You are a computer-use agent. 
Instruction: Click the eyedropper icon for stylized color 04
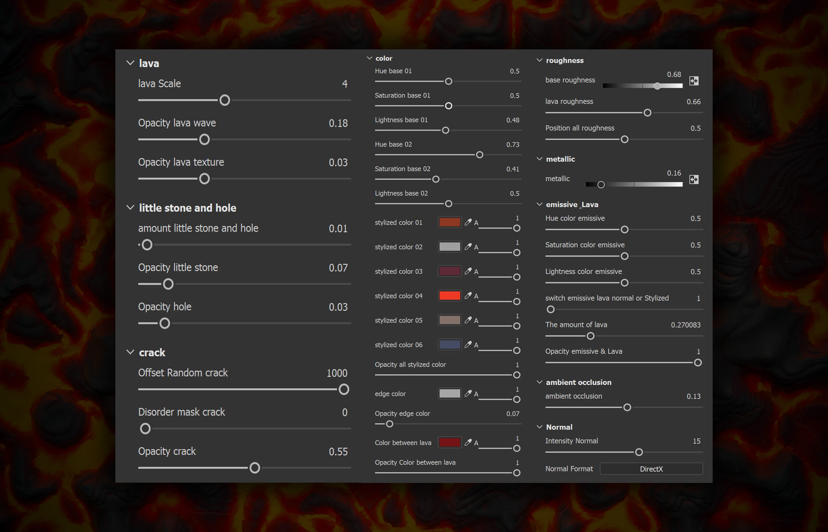click(x=468, y=296)
